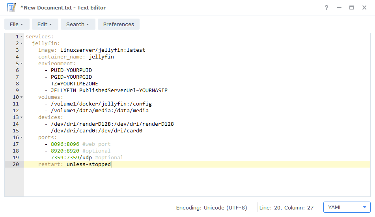Click the Line: 20, Column: 27 indicator
Viewport: 375px width, 217px height.
(x=286, y=208)
